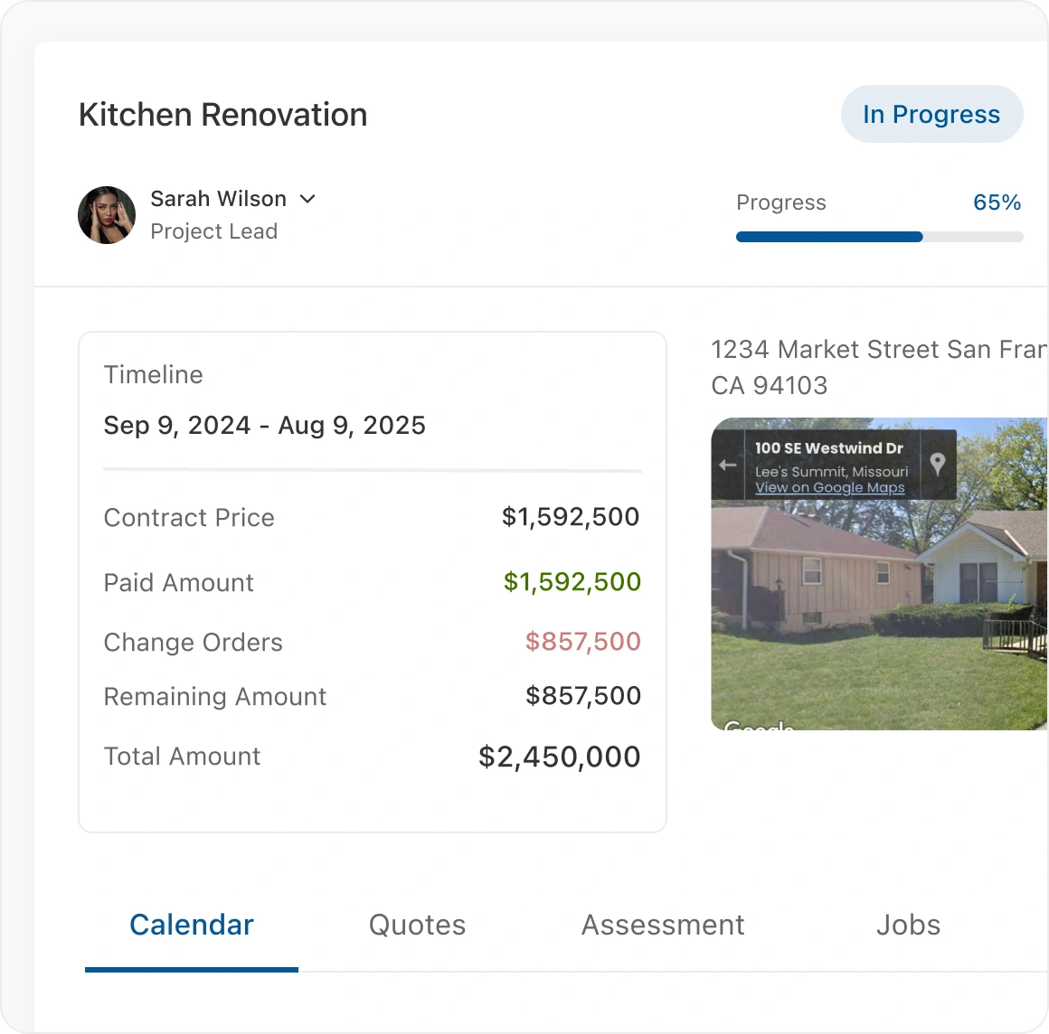The width and height of the screenshot is (1049, 1034).
Task: Click the red Change Orders amount
Action: (x=582, y=641)
